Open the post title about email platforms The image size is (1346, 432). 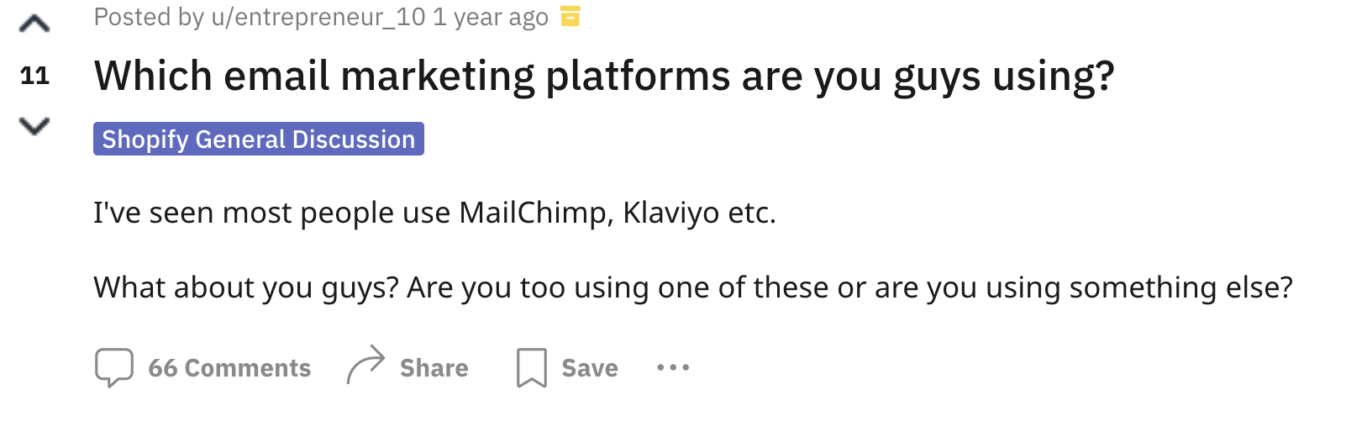(603, 76)
